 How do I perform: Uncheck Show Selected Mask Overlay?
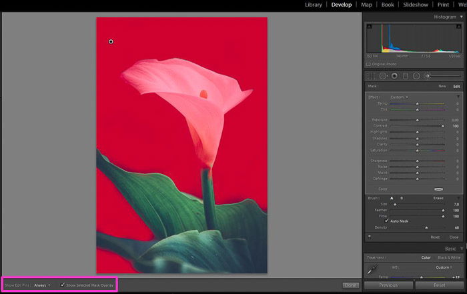click(63, 285)
